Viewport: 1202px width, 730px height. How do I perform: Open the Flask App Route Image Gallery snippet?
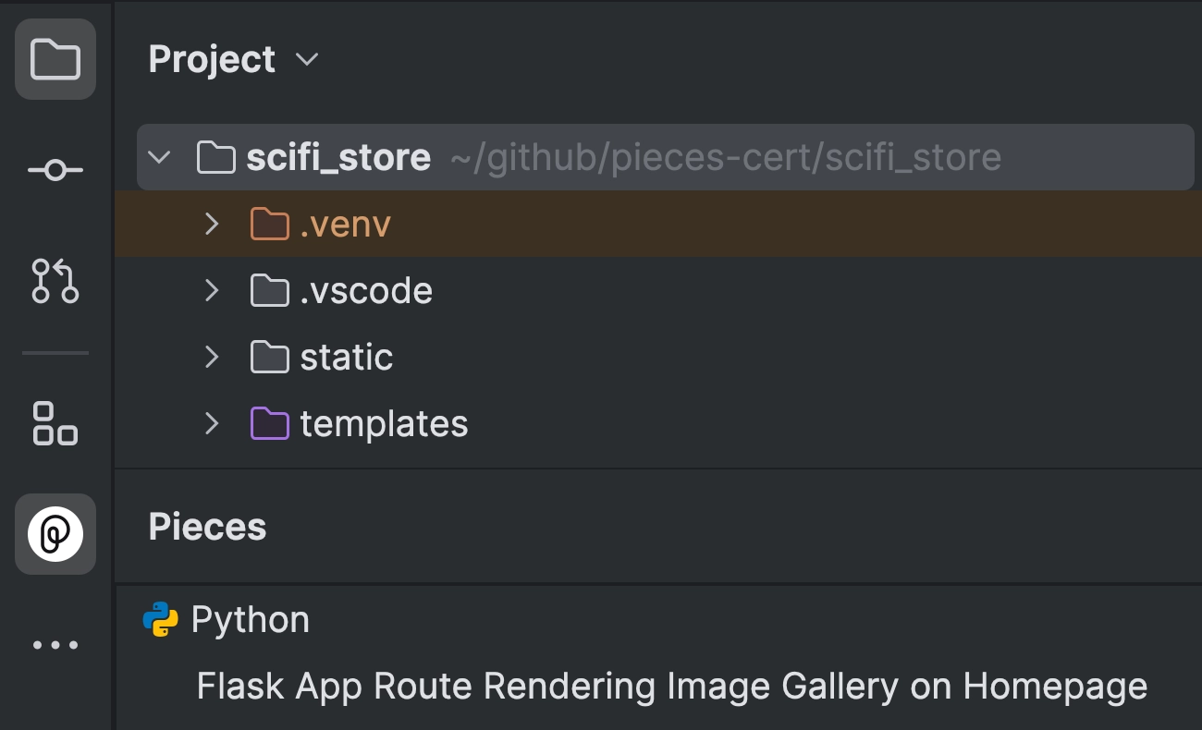pos(669,686)
